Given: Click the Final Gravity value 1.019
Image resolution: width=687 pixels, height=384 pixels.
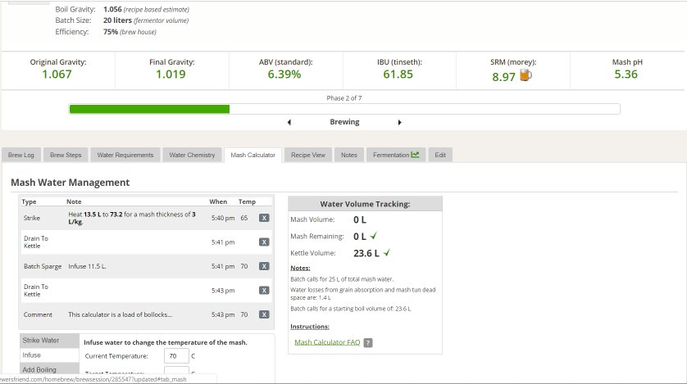Looking at the screenshot, I should 171,75.
